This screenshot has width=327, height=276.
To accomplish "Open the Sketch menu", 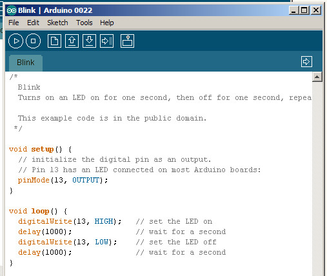I will click(57, 23).
